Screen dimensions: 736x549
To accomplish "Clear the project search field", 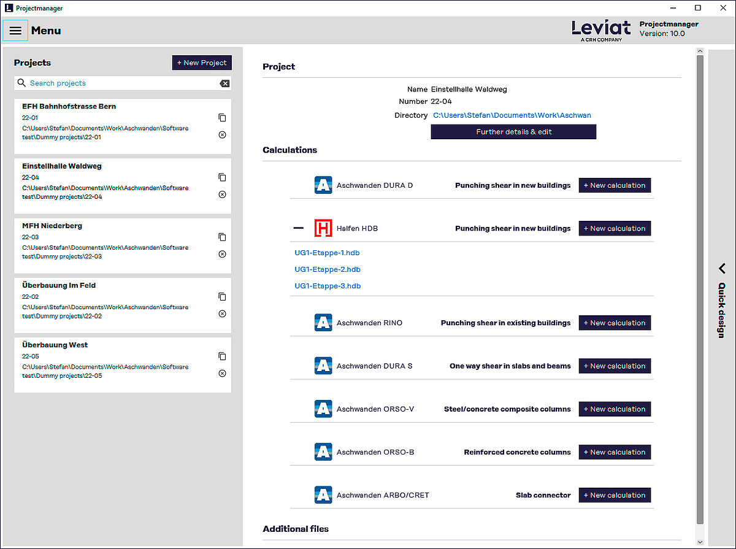I will [224, 83].
